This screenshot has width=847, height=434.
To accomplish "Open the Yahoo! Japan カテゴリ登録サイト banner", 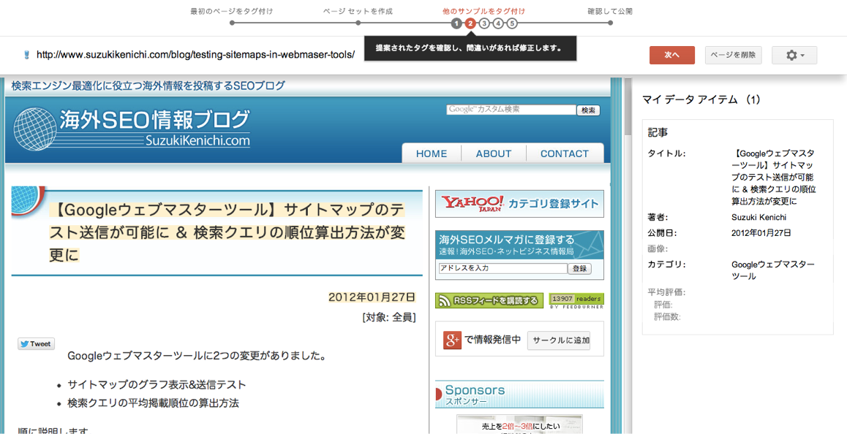I will (519, 204).
